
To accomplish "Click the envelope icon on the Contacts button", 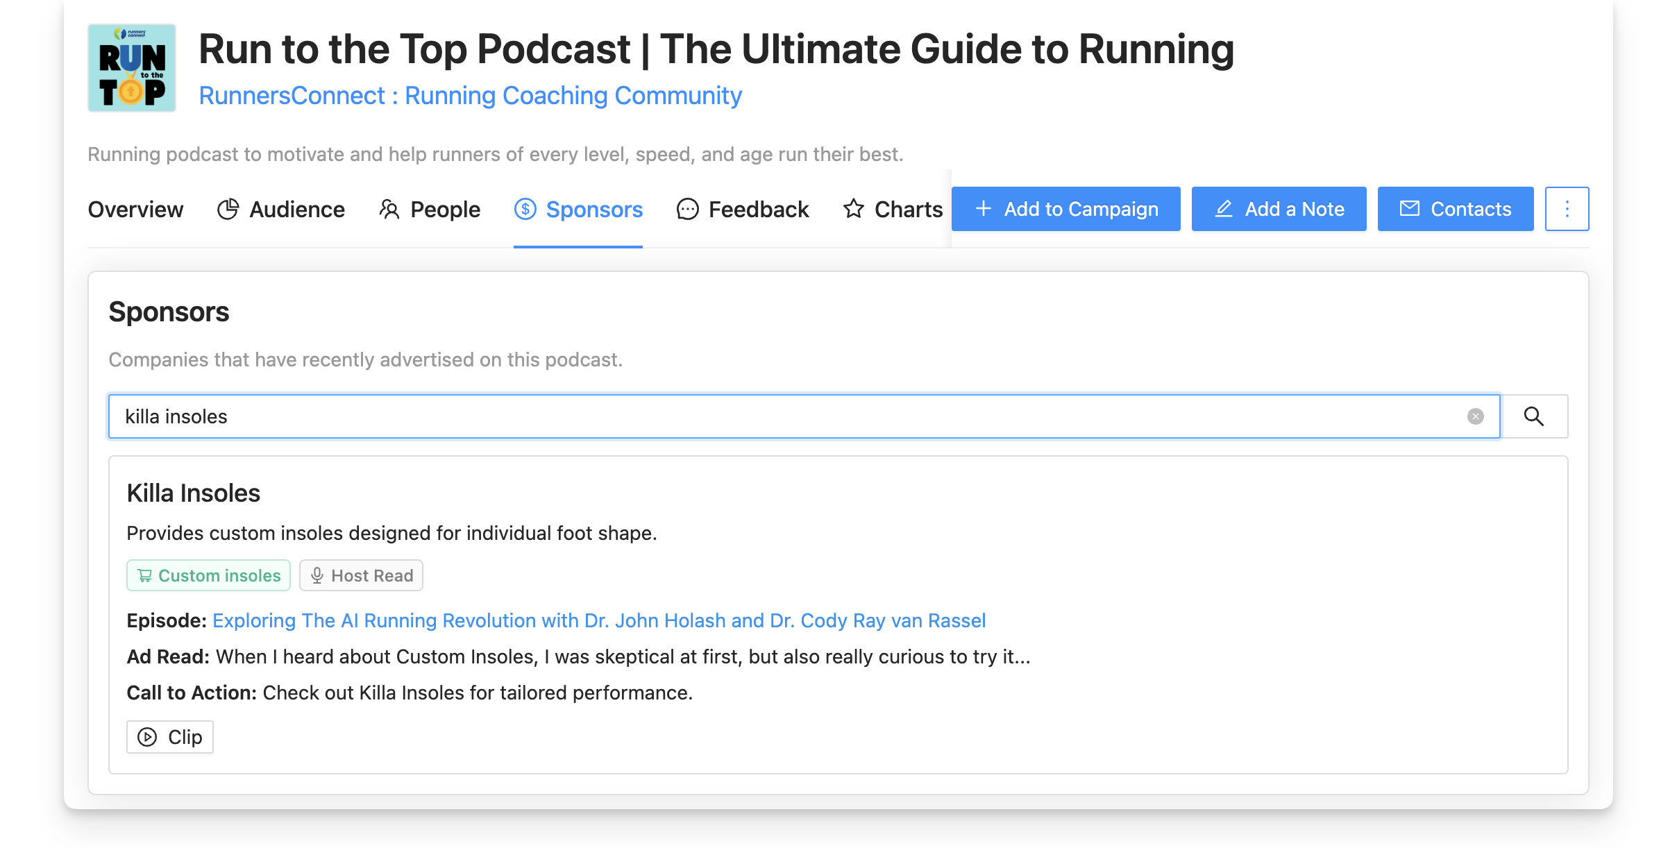I will click(x=1410, y=209).
